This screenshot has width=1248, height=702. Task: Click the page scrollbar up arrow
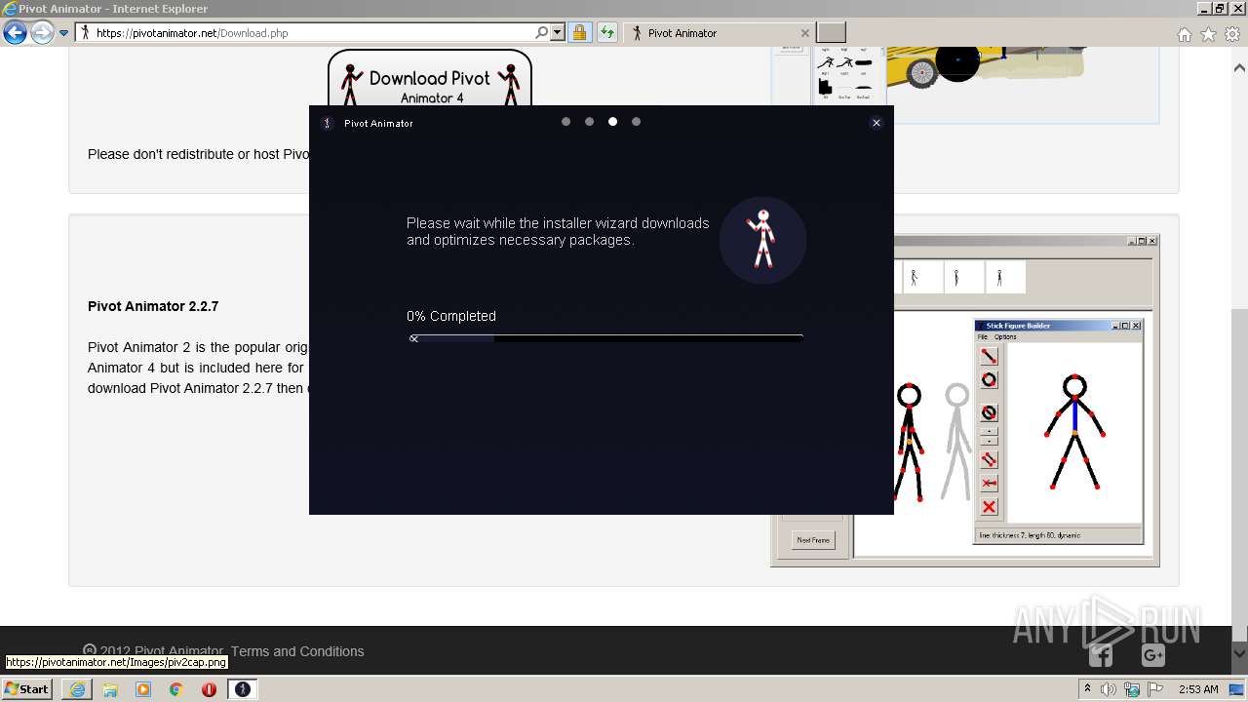(x=1239, y=68)
